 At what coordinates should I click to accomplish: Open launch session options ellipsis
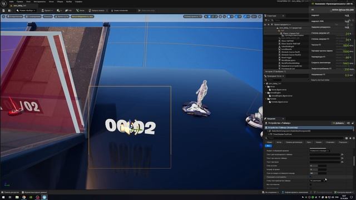click(107, 11)
